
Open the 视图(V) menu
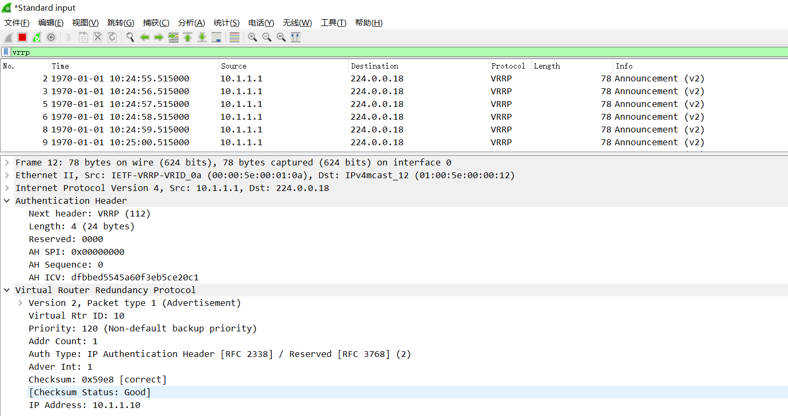click(86, 23)
